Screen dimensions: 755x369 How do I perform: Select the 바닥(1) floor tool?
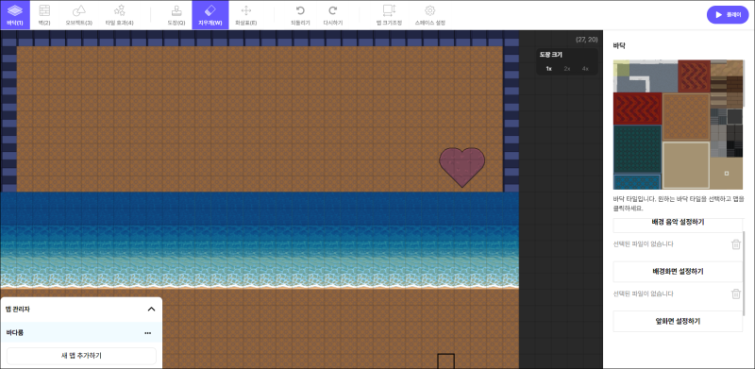tap(15, 15)
